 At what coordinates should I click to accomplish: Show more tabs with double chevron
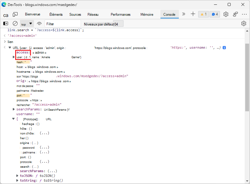[184, 14]
